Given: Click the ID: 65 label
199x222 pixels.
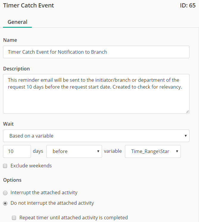Looking at the screenshot, I should (x=188, y=6).
